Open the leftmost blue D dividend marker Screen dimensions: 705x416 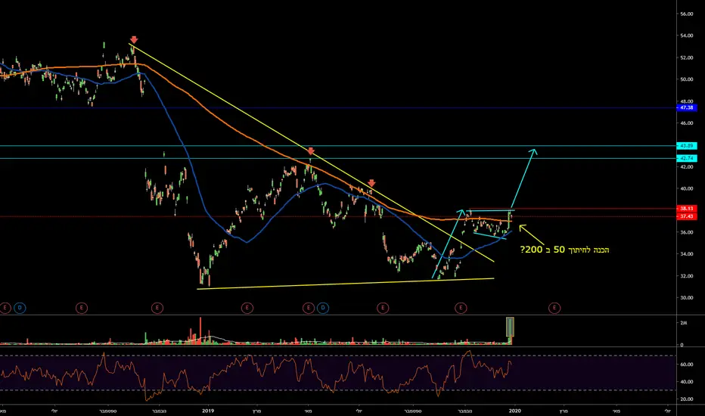coord(20,308)
